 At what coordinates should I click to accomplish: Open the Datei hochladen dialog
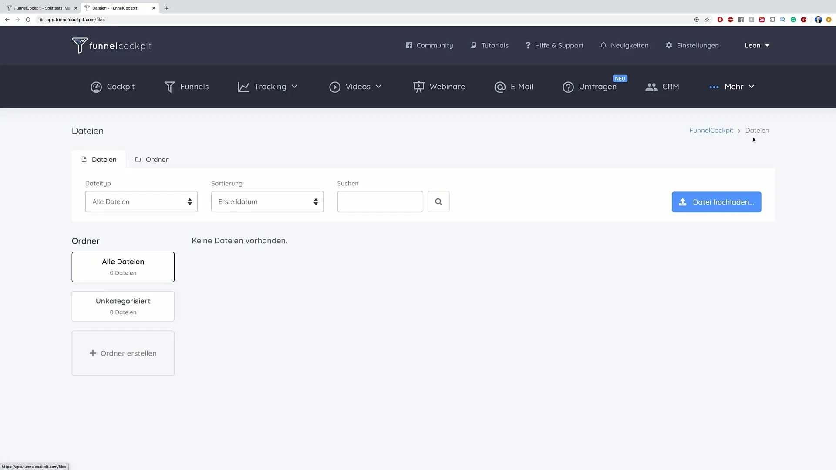tap(717, 202)
